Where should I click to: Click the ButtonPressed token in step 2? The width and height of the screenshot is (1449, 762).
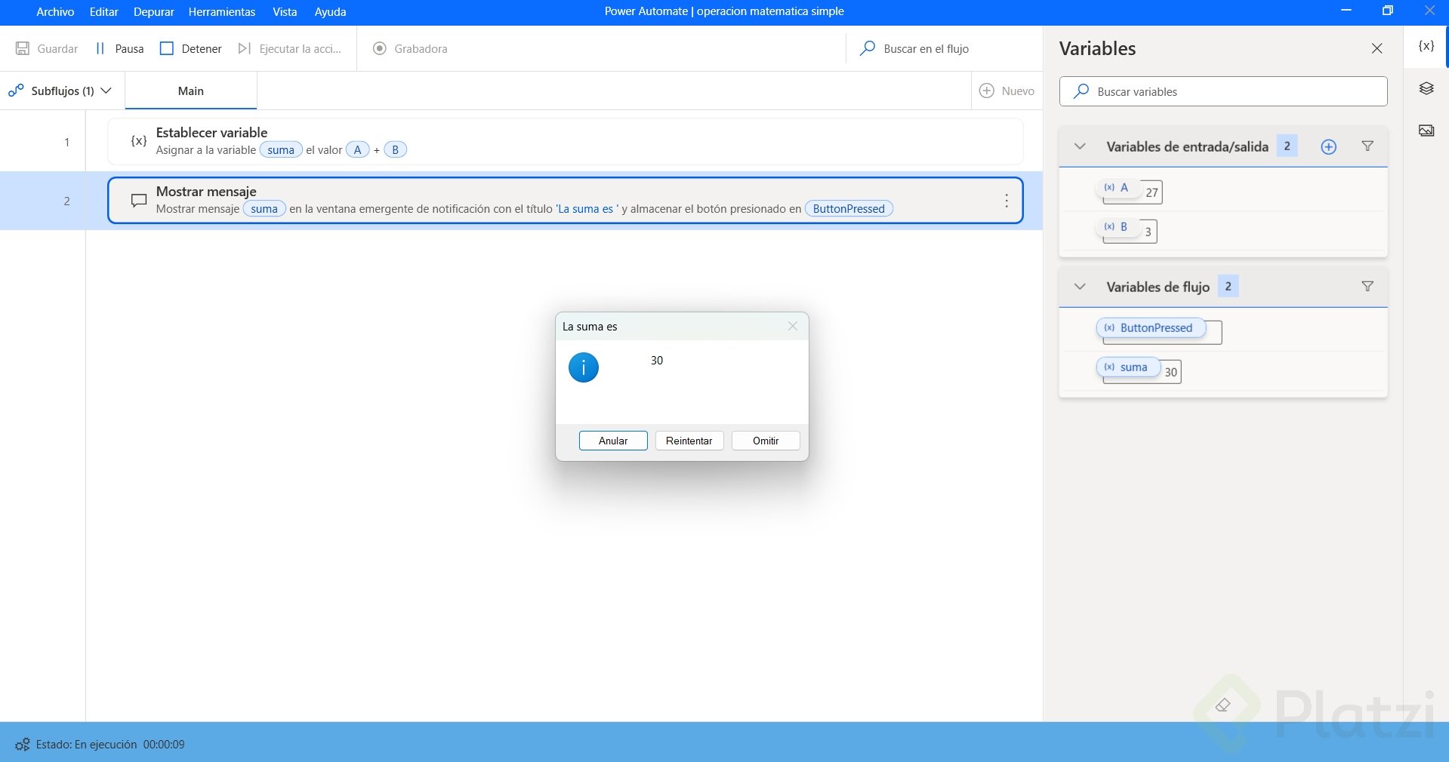pos(849,209)
